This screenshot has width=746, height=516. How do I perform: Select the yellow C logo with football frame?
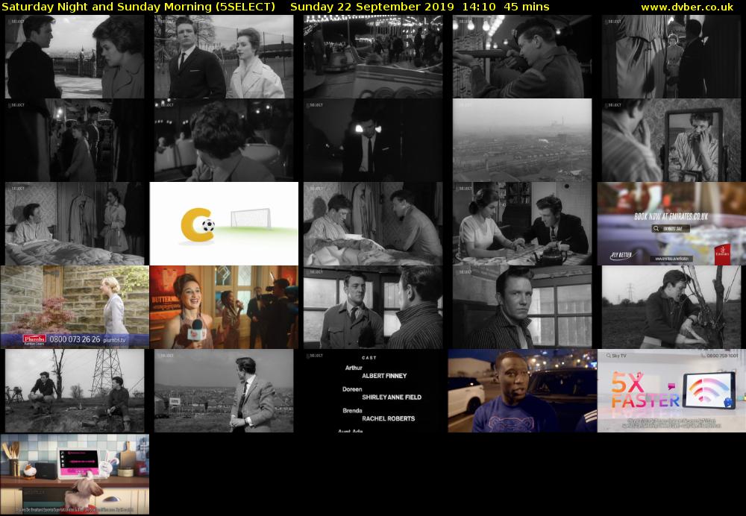(224, 224)
